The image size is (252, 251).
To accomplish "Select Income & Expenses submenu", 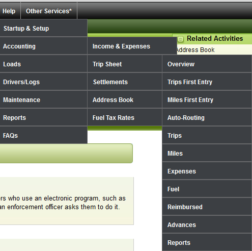I will pyautogui.click(x=132, y=46).
